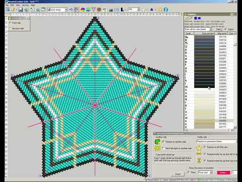
Task: Open dropdown arrow next to L icon
Action: tap(126, 10)
